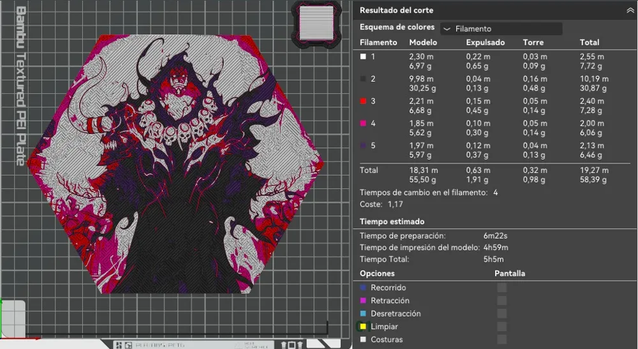
Task: Click the Tiempo de impresión del modelo 4h59m value
Action: pos(496,248)
